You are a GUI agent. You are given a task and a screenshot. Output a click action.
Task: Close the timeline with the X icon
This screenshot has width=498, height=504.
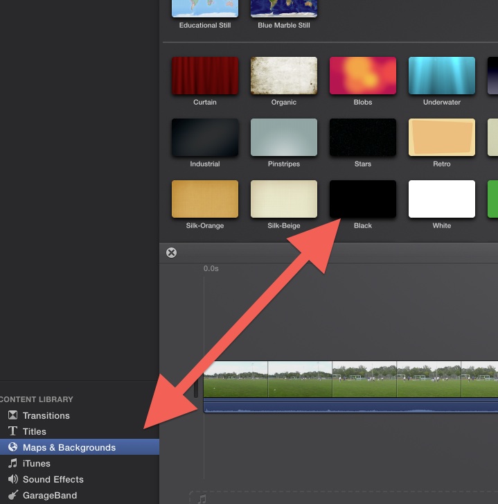[x=172, y=252]
